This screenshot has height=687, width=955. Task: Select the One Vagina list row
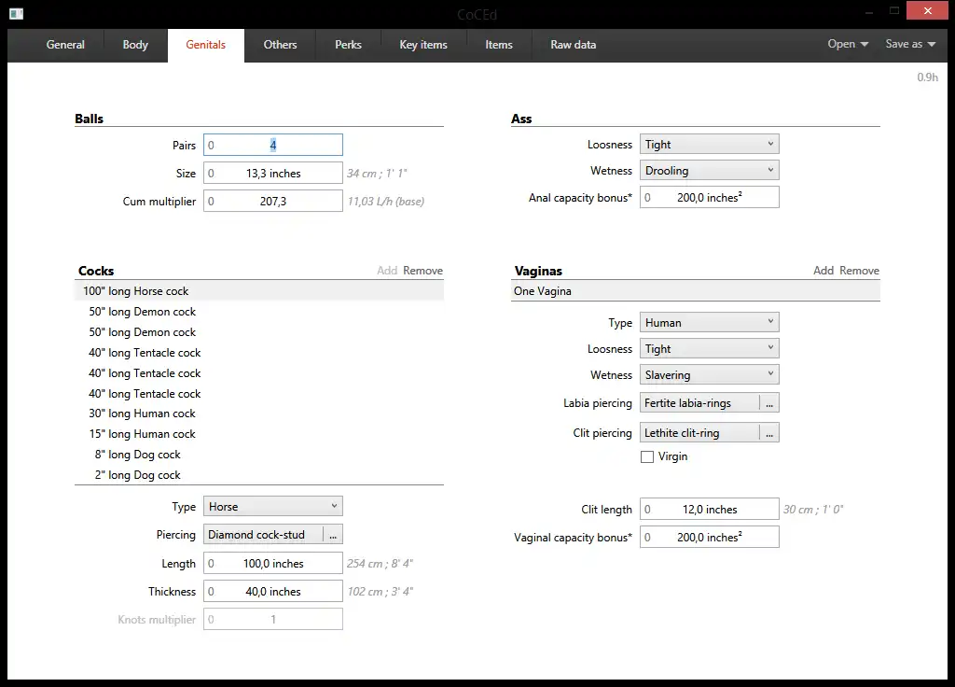point(695,291)
